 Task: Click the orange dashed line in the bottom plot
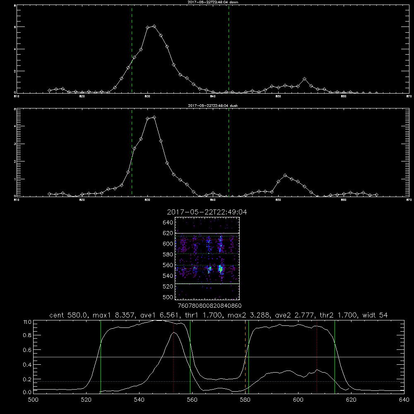(x=245, y=356)
